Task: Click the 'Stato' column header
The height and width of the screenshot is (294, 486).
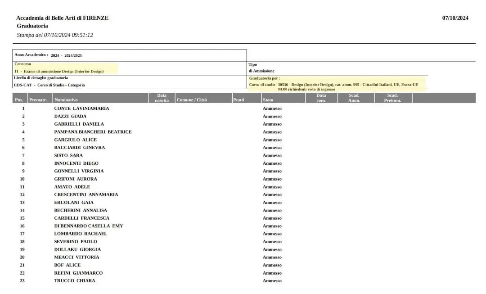Action: (x=268, y=100)
